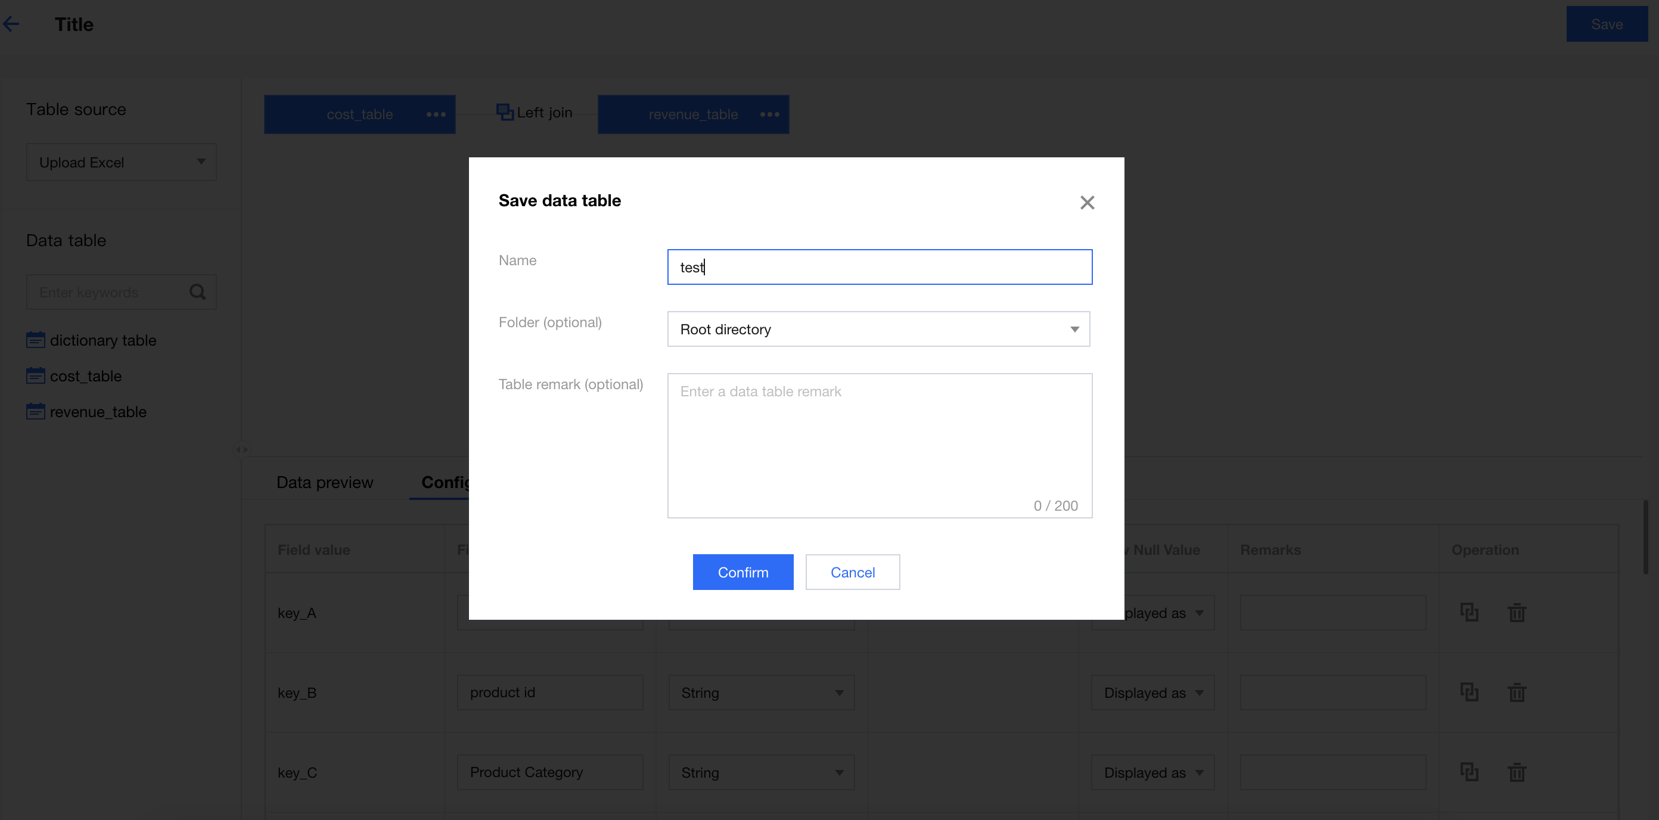Click the Table remark text area
Screen dimensions: 1659x820
coord(879,445)
